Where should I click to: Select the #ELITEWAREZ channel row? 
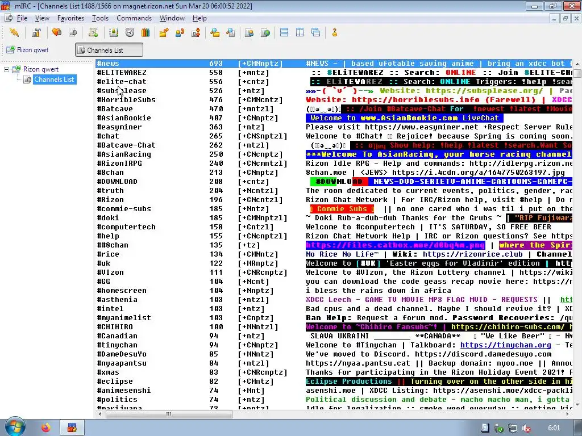click(334, 73)
